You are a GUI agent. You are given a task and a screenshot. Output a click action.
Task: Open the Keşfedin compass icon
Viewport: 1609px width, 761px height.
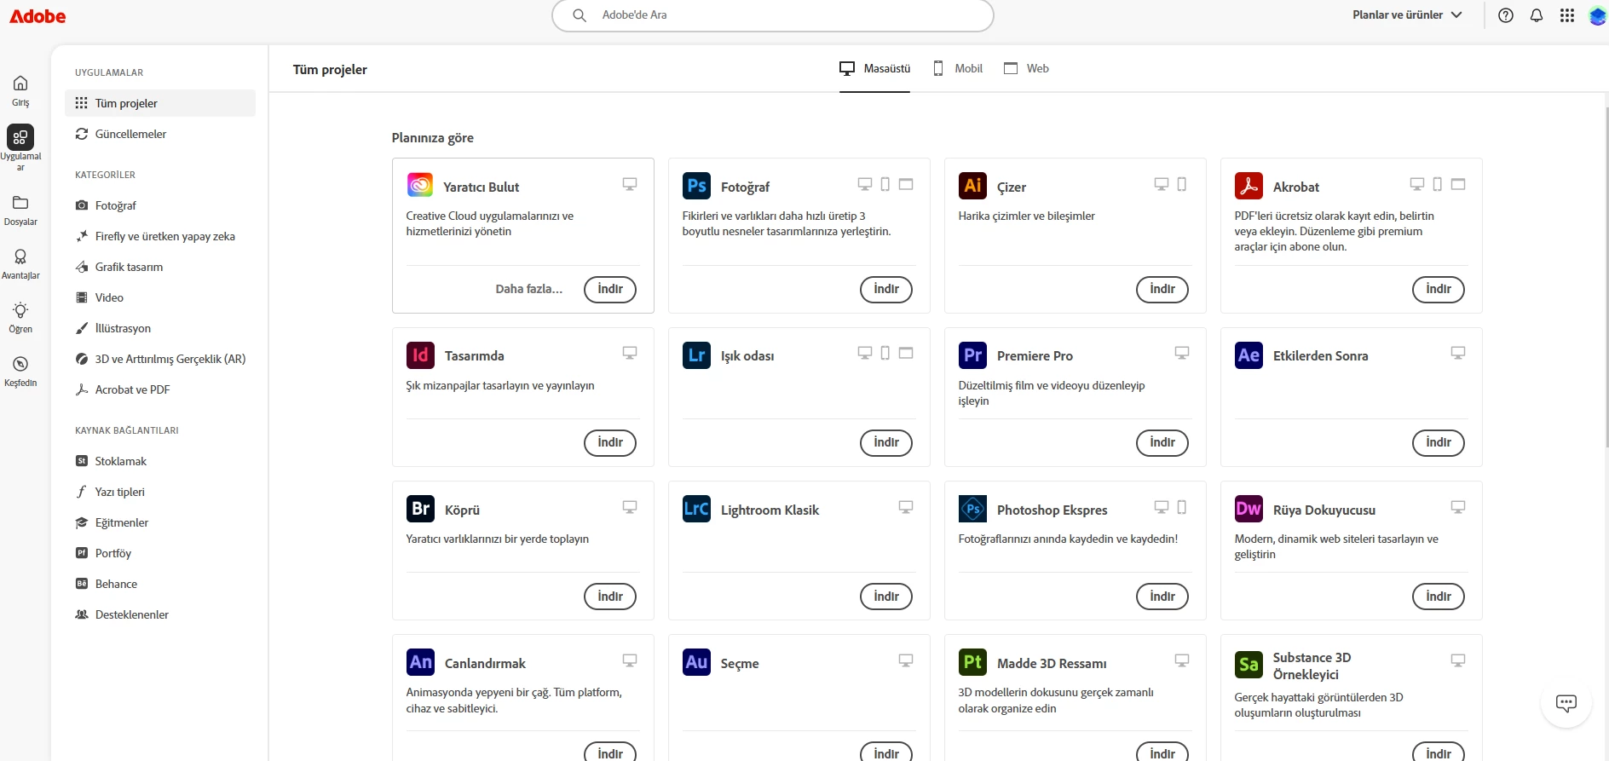20,364
